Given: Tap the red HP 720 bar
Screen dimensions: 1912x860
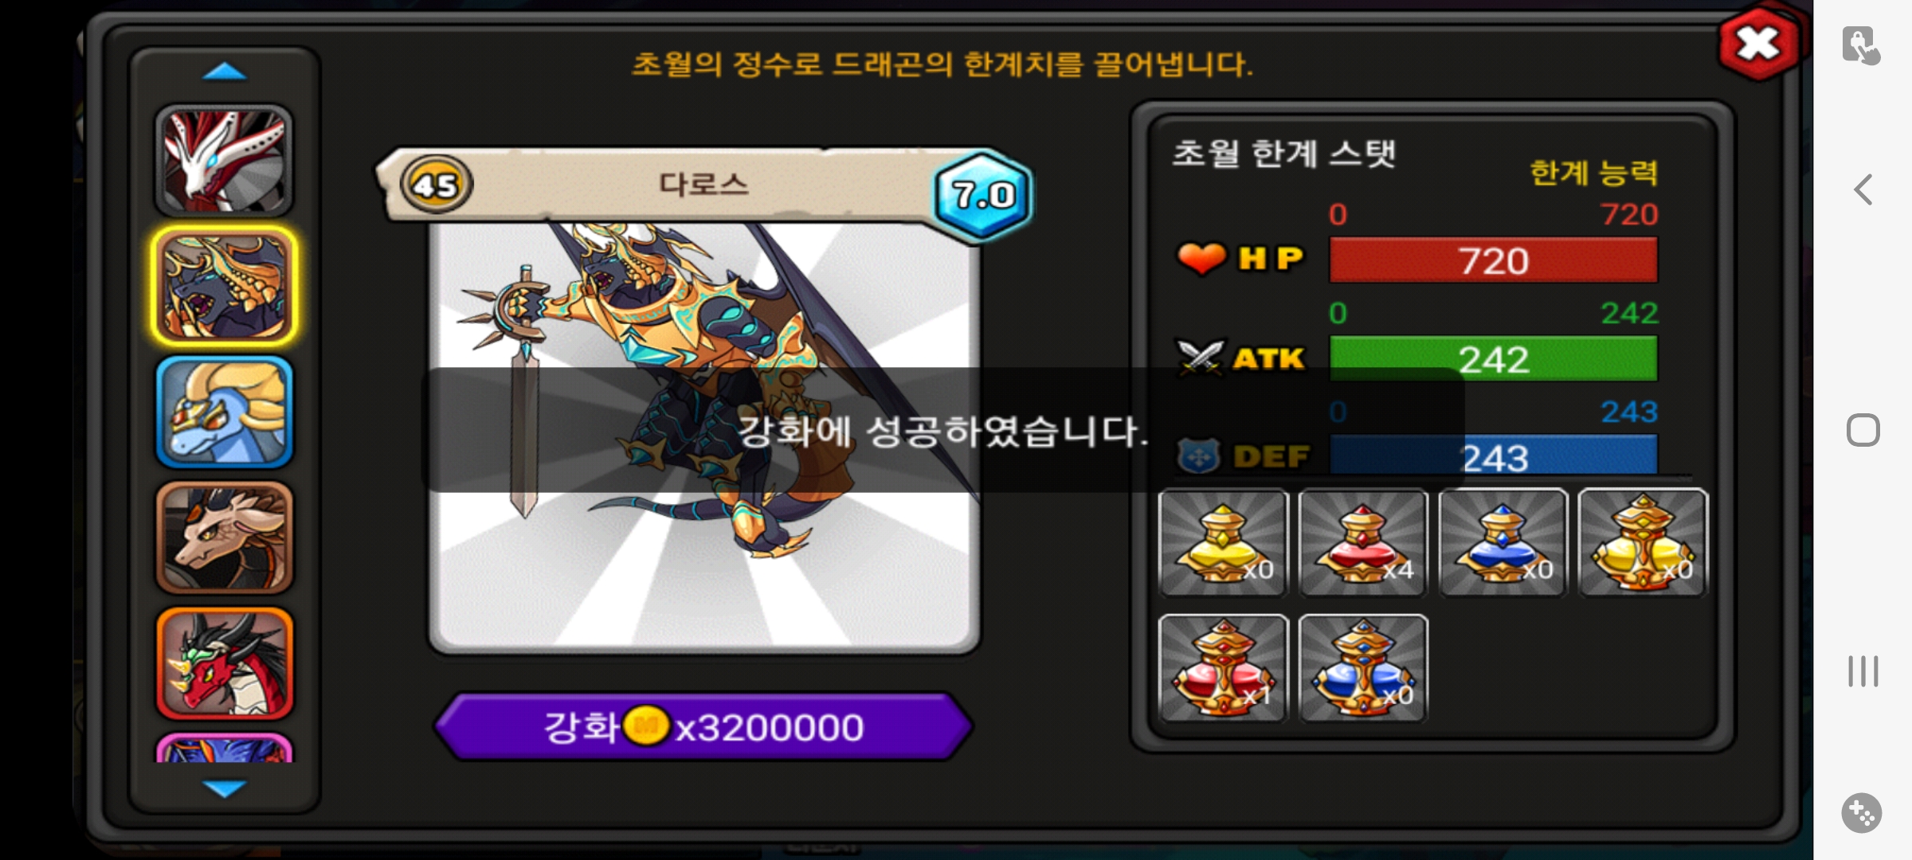Looking at the screenshot, I should coord(1494,260).
